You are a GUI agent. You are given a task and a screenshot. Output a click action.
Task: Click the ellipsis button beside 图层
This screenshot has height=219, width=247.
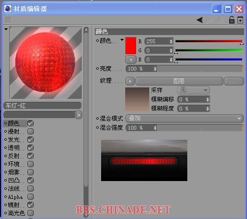234,81
